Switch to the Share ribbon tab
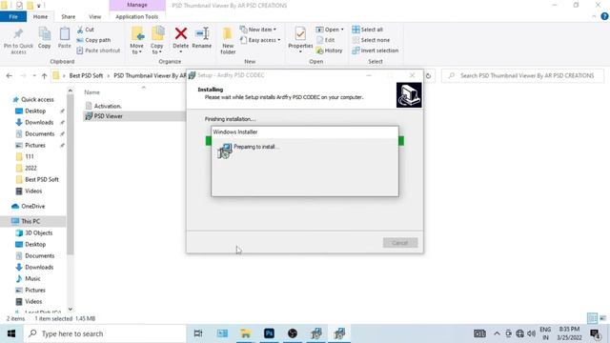 click(68, 17)
